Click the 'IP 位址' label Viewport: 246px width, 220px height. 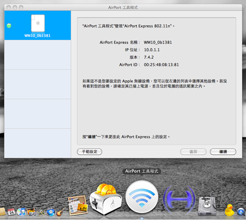click(x=132, y=50)
